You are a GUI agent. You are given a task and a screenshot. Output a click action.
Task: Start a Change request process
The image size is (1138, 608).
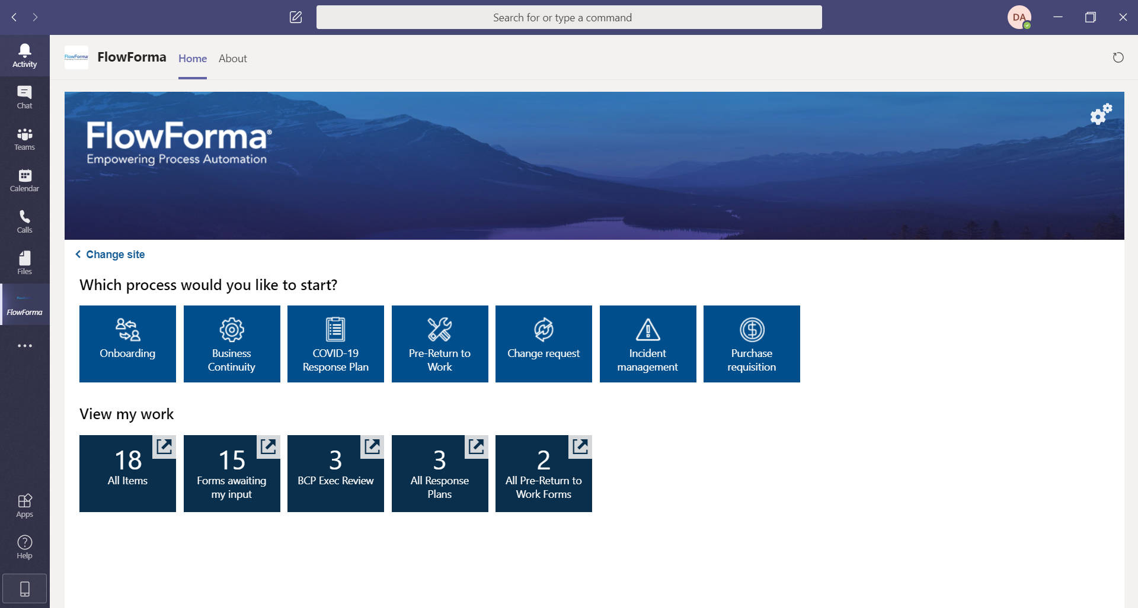coord(543,343)
